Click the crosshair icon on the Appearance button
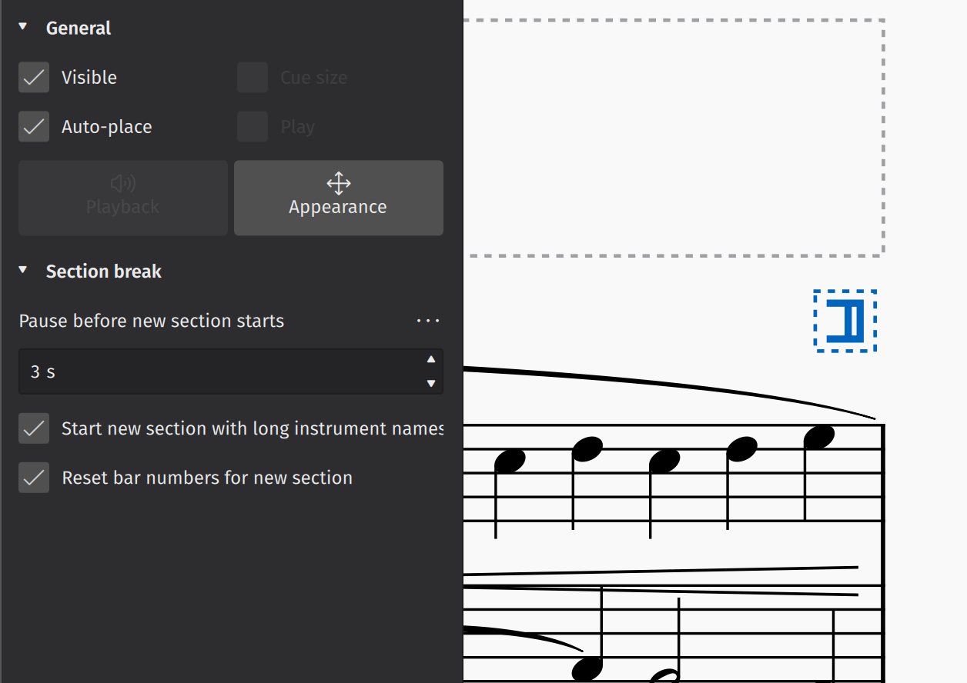967x683 pixels. click(338, 183)
